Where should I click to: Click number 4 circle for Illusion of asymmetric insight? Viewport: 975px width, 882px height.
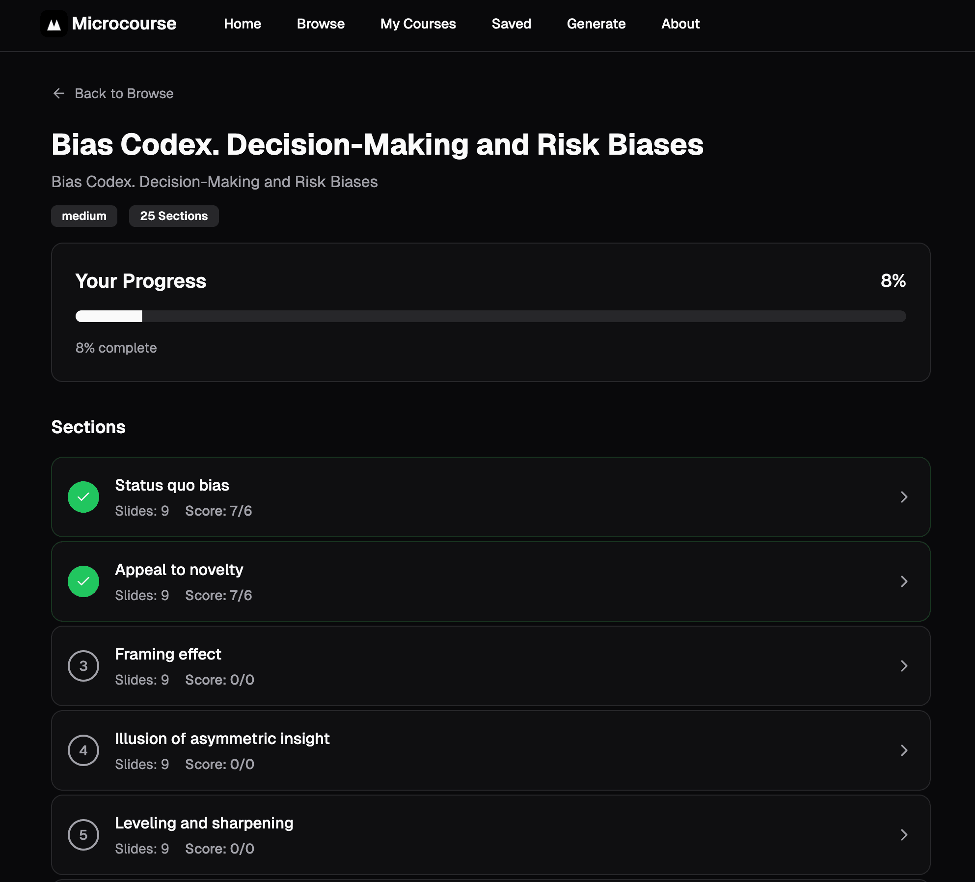point(83,750)
